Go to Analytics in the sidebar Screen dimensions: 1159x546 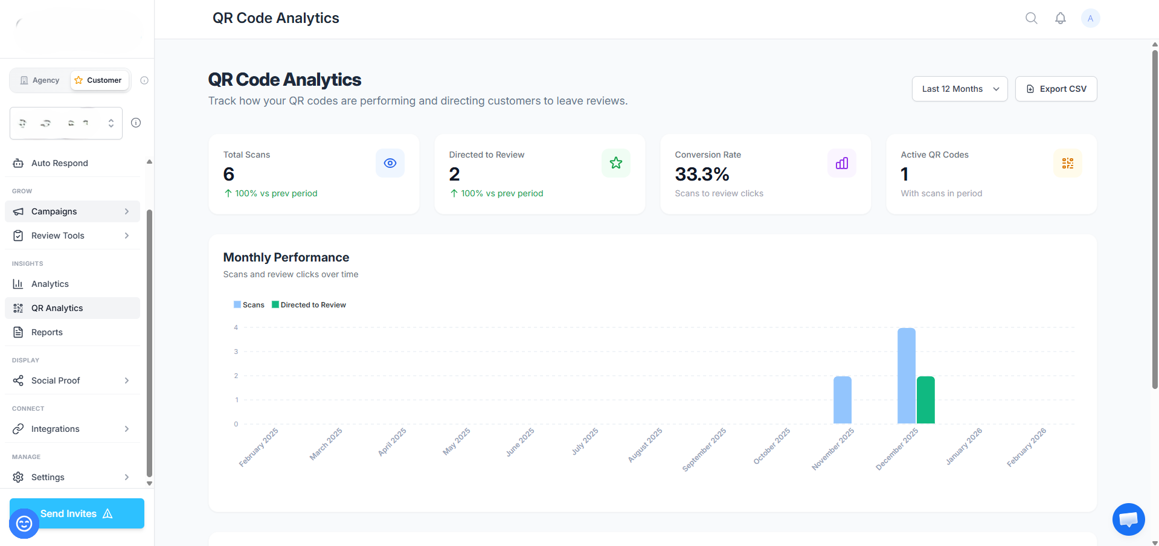pyautogui.click(x=50, y=284)
